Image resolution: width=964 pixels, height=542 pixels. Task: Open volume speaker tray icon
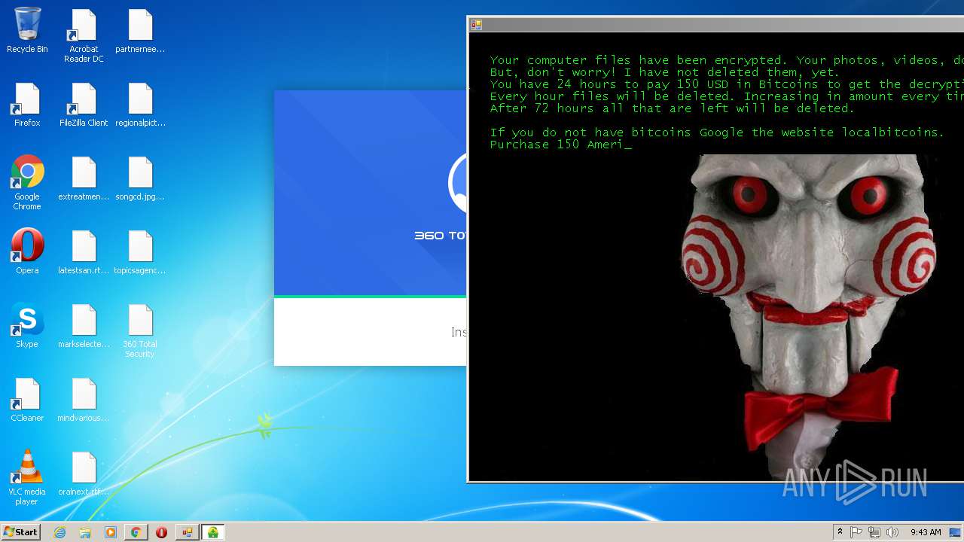point(892,532)
